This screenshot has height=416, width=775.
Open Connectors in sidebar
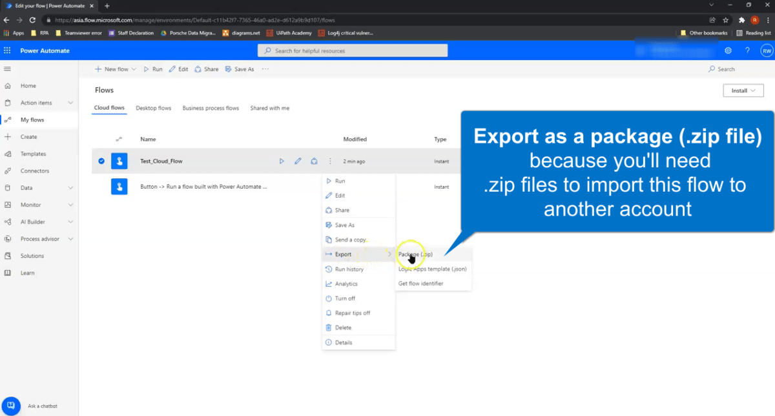pyautogui.click(x=35, y=171)
